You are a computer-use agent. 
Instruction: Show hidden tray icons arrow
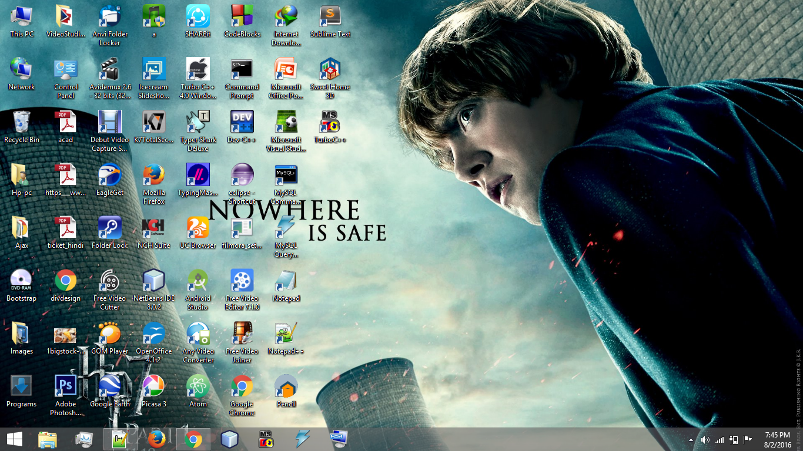(x=691, y=439)
